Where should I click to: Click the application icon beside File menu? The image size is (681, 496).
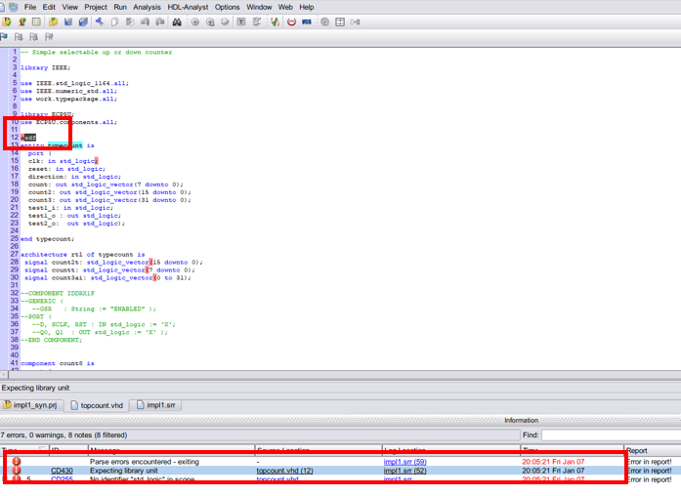click(x=14, y=7)
